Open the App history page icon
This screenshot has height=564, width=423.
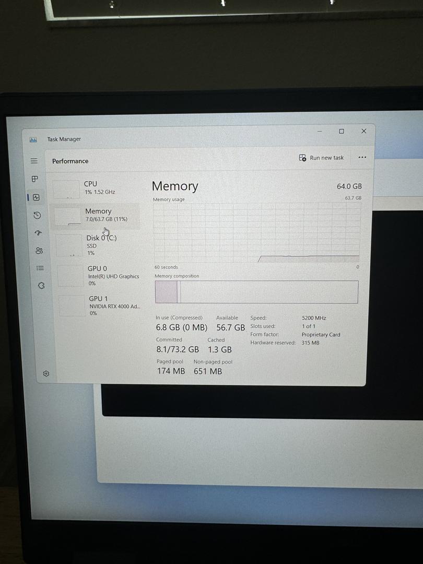tap(38, 215)
